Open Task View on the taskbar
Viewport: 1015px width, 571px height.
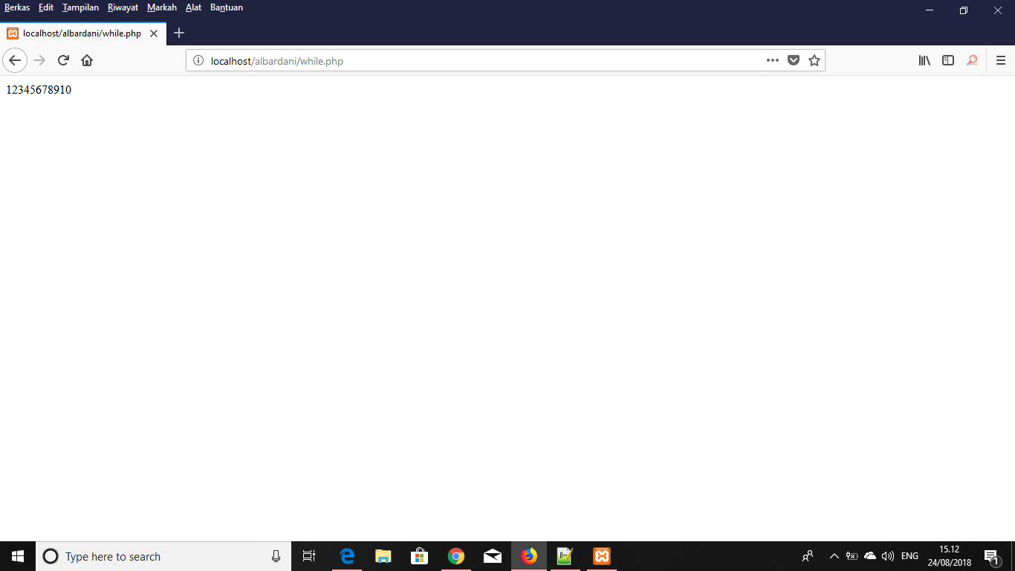309,556
